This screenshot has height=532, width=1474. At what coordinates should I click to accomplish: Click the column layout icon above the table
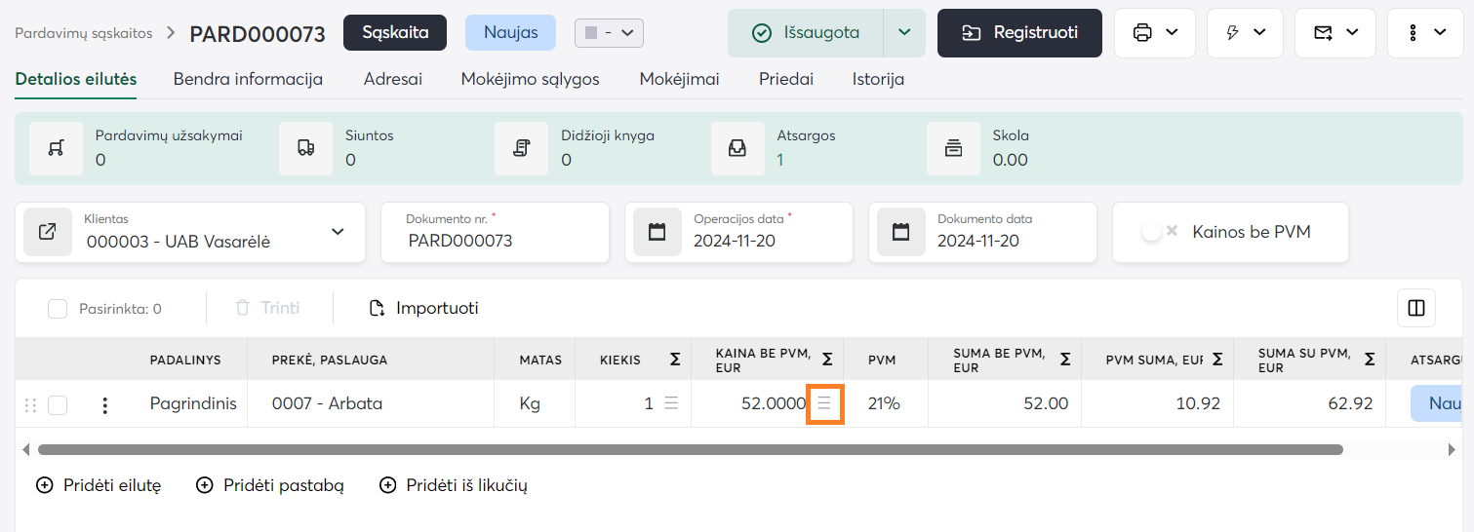[1416, 308]
